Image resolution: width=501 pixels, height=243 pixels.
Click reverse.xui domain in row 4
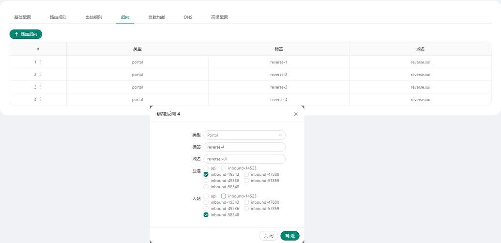tap(421, 100)
